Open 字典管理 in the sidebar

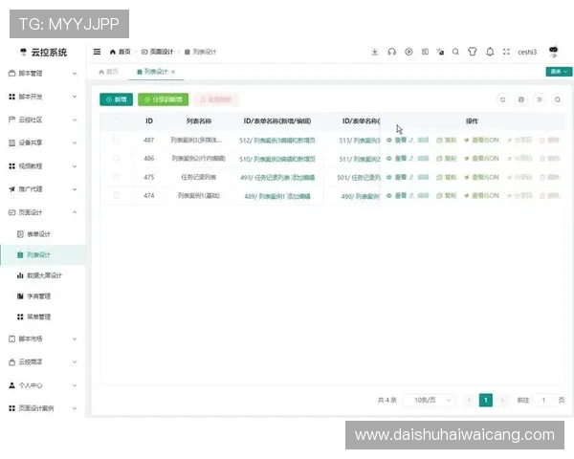43,296
